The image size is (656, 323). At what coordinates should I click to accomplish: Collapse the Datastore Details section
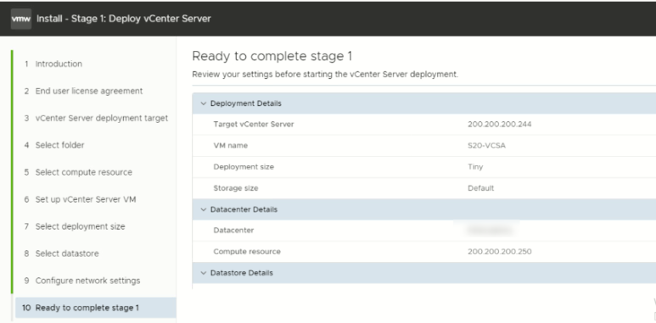pos(204,273)
